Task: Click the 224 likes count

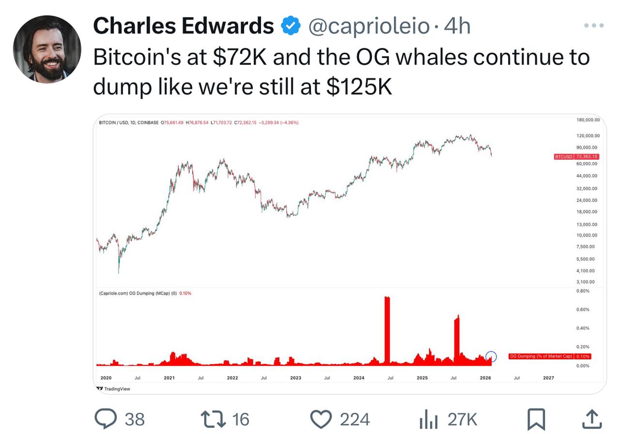Action: click(x=355, y=419)
